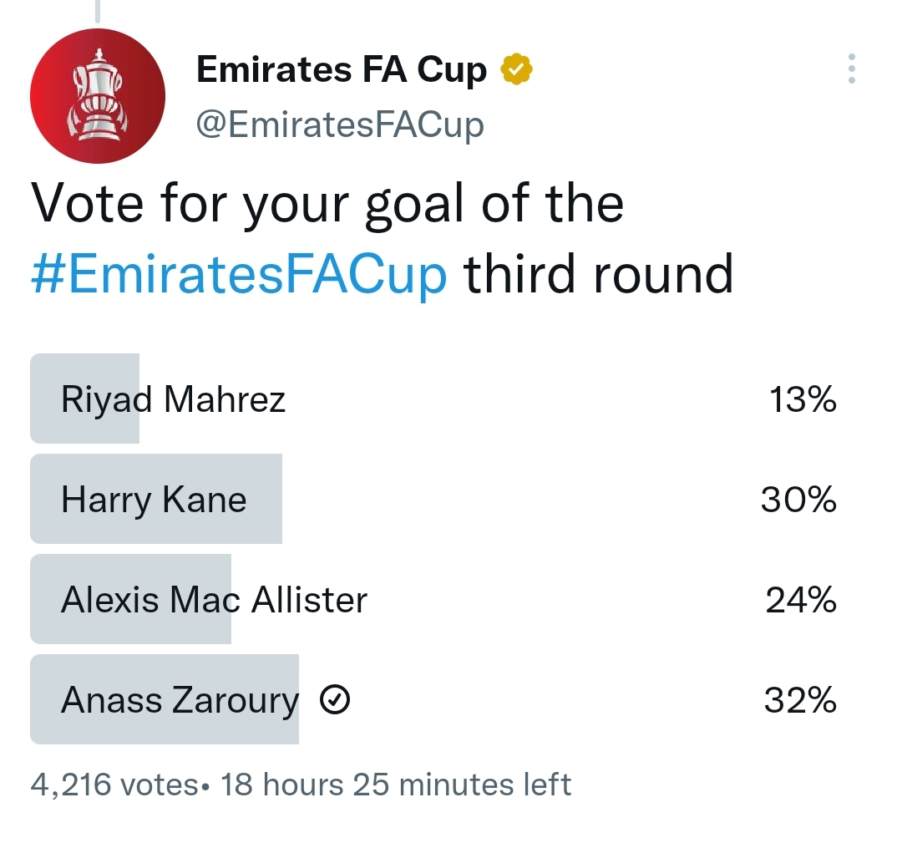902x843 pixels.
Task: Follow the #EmiratesFACup hashtag link
Action: pos(239,274)
